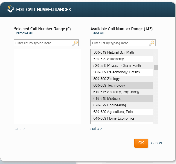Pick 630-639 Agriculture, Pets
Screen dimensions: 176x164
[122, 112]
